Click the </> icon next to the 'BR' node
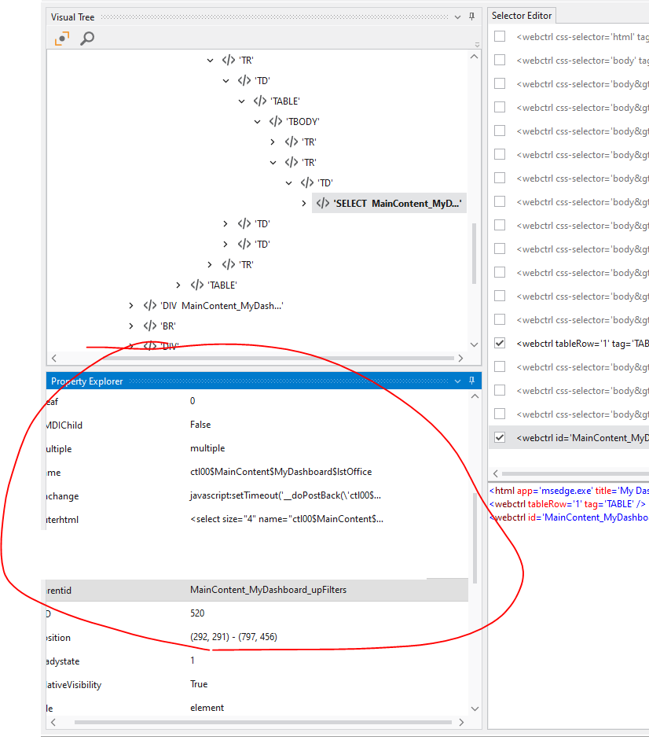Viewport: 649px width, 740px height. 148,326
